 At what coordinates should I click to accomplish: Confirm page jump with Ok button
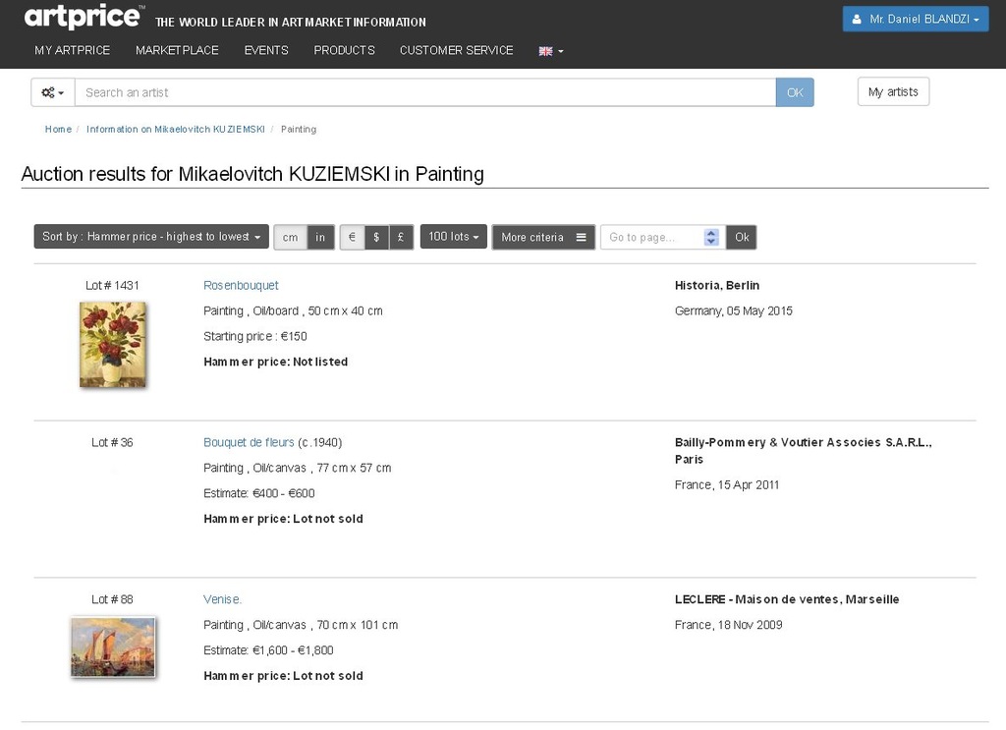coord(742,238)
